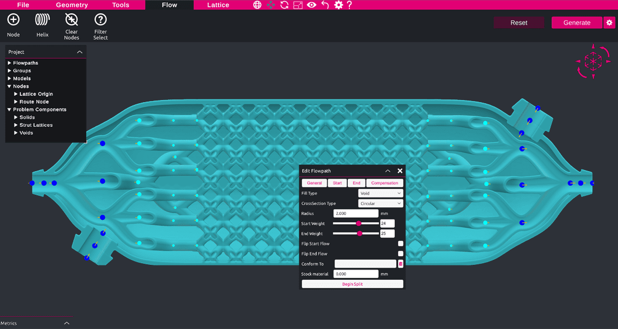The width and height of the screenshot is (618, 329).
Task: Click the Start Weight slider handle
Action: 358,224
